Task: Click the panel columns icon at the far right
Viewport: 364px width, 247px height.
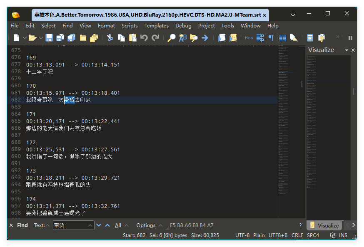Action: pos(351,38)
